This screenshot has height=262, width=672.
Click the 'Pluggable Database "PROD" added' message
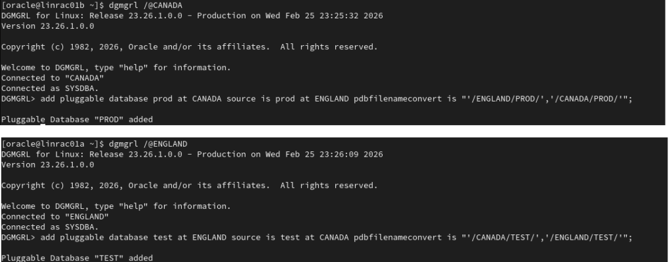point(77,120)
